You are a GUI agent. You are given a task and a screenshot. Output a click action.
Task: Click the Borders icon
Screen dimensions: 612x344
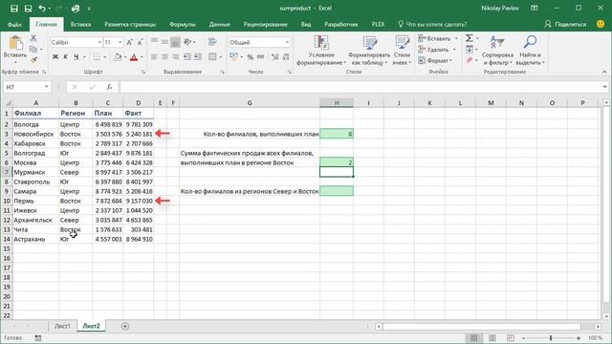(97, 57)
